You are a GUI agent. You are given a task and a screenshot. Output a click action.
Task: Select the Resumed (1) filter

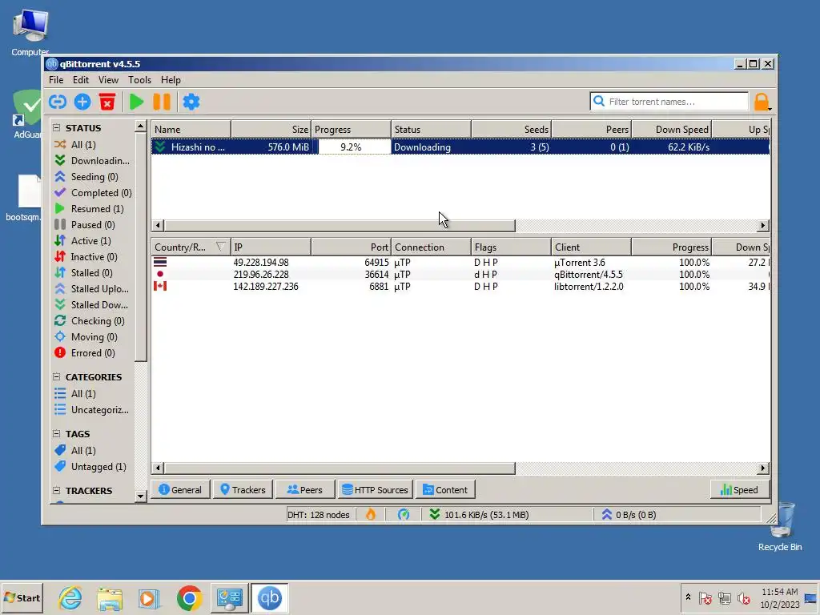pos(97,209)
